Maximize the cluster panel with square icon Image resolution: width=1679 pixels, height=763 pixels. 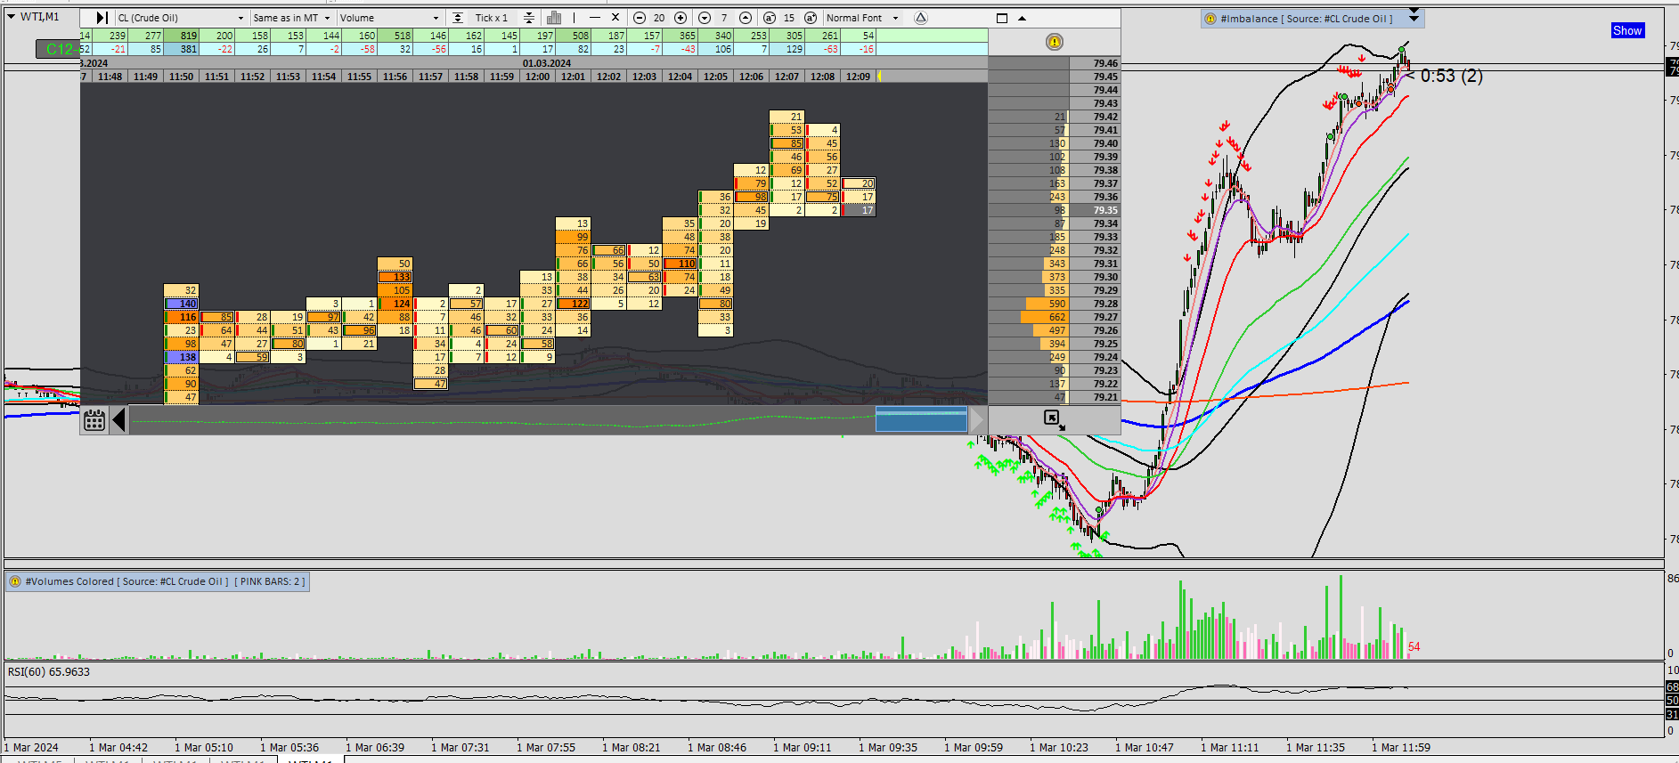(x=1001, y=18)
